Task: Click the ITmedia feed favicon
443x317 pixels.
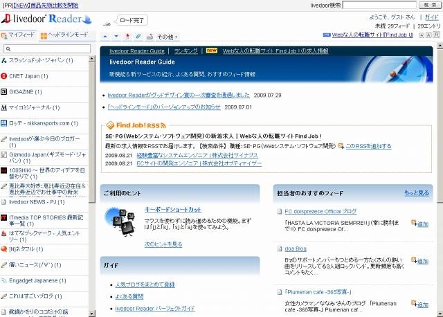Action: click(3, 217)
